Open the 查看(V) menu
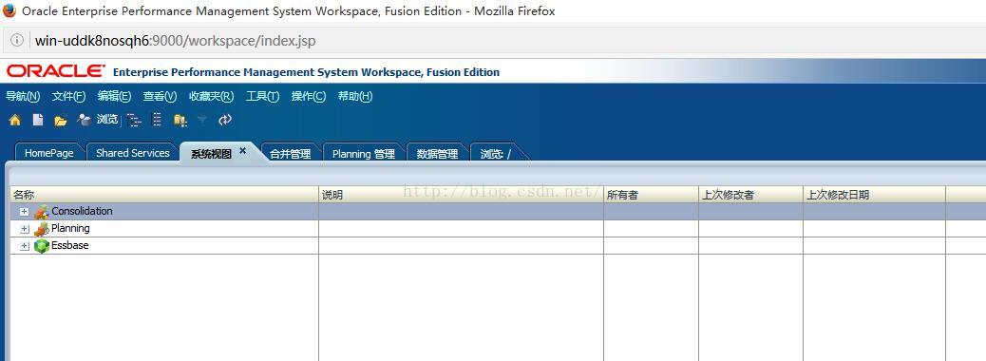 pyautogui.click(x=161, y=96)
